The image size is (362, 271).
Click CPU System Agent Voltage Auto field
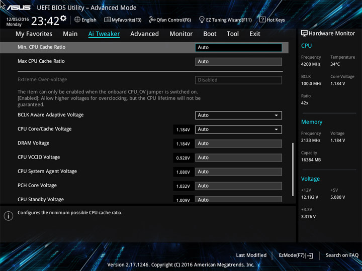click(x=238, y=172)
